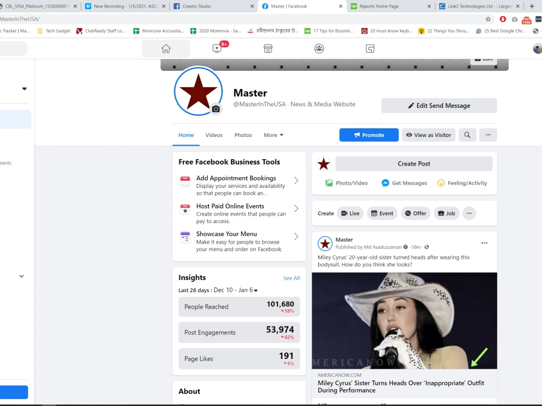Click the camera screenshot extension icon
Screen dimensions: 542x406
click(x=515, y=19)
